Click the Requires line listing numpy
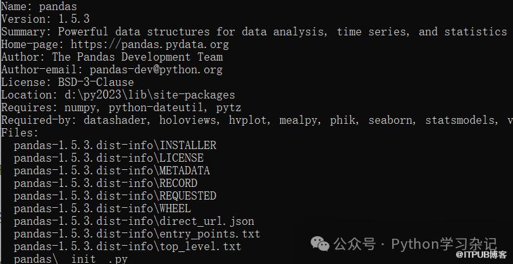Image resolution: width=513 pixels, height=264 pixels. pos(121,107)
